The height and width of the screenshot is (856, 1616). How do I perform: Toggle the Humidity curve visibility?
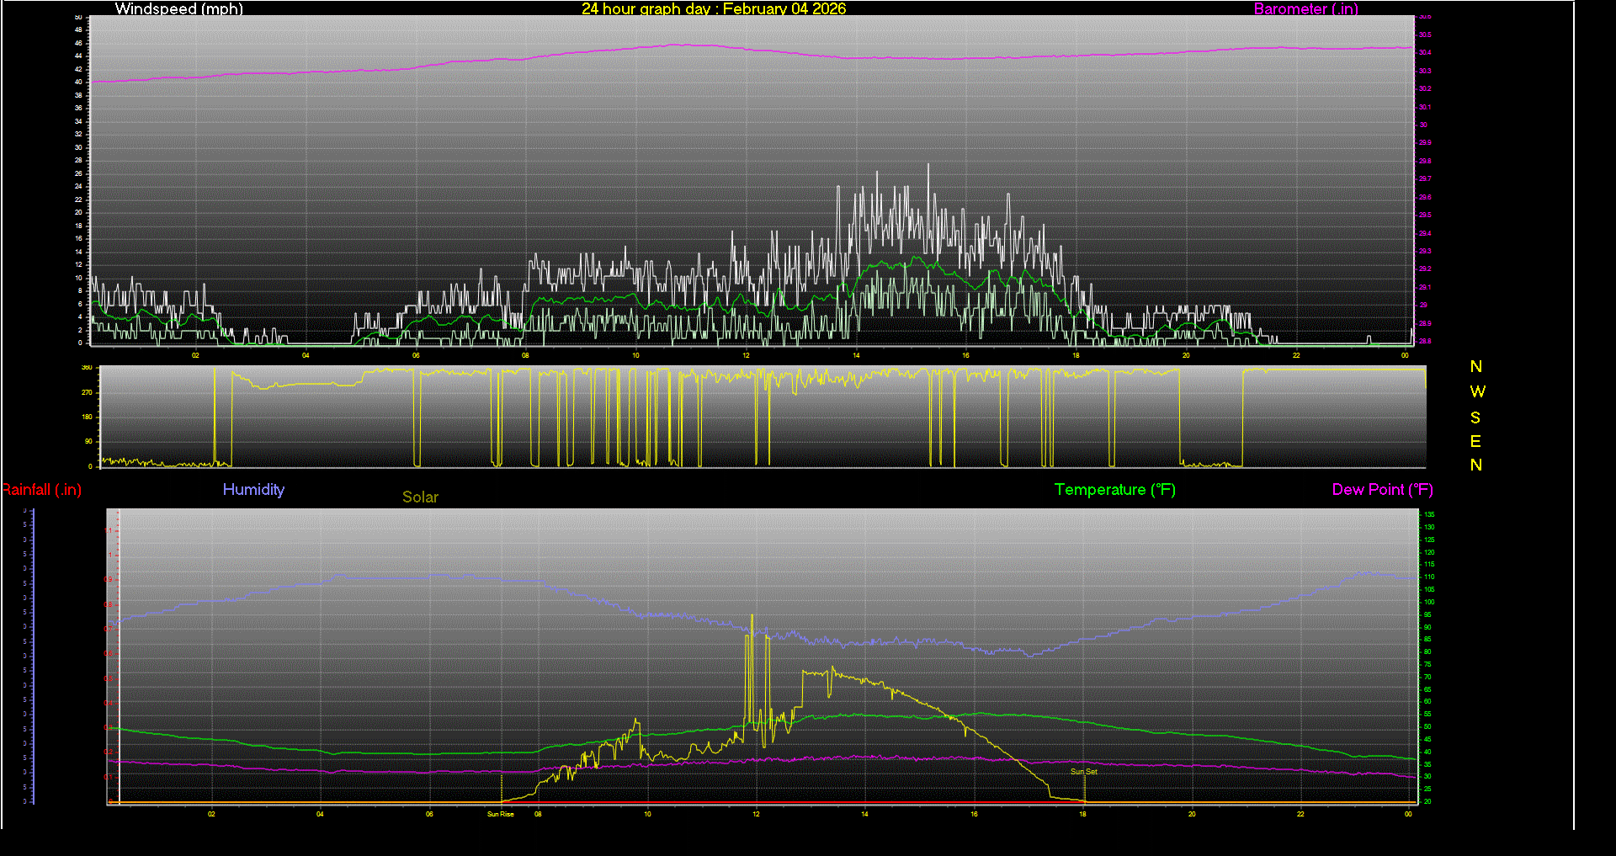coord(253,490)
